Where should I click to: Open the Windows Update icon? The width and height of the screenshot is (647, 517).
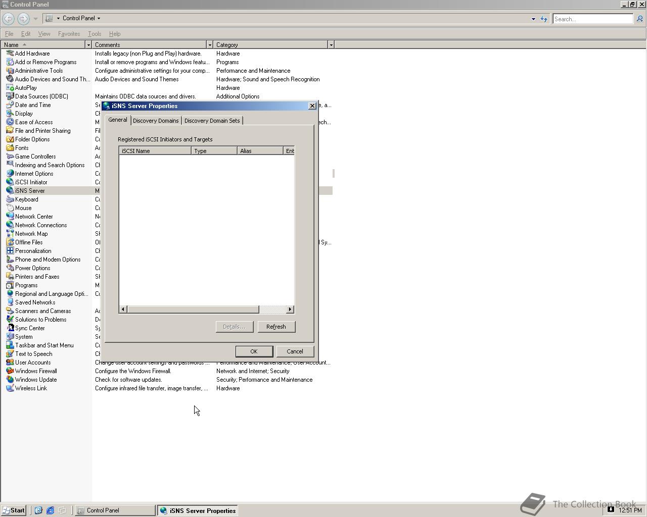[x=10, y=380]
